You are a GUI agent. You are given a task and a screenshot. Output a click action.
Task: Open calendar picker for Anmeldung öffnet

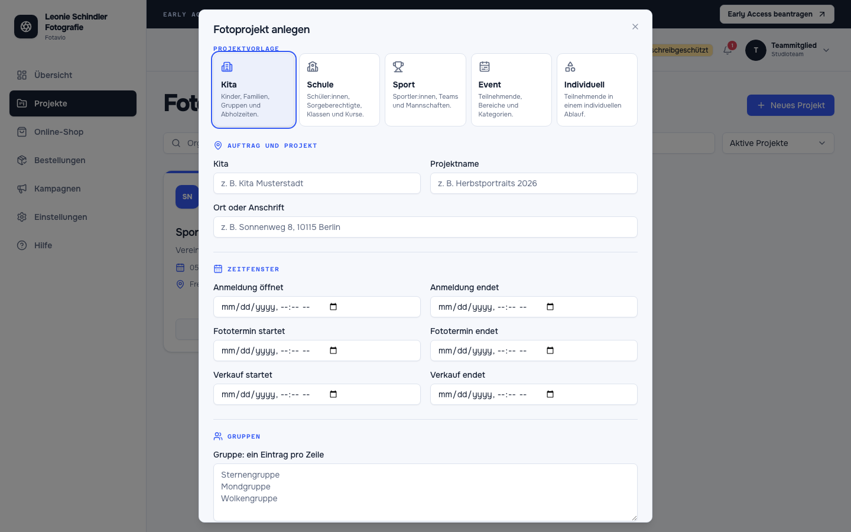(333, 307)
